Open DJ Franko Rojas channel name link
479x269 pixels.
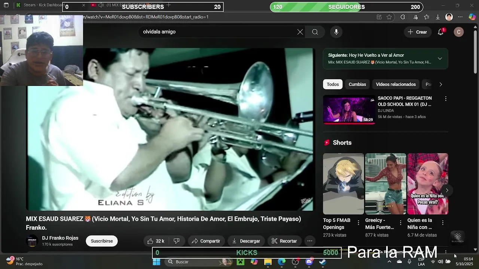click(60, 238)
